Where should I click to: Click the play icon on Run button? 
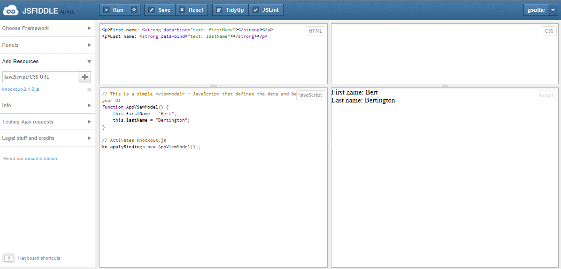(106, 10)
